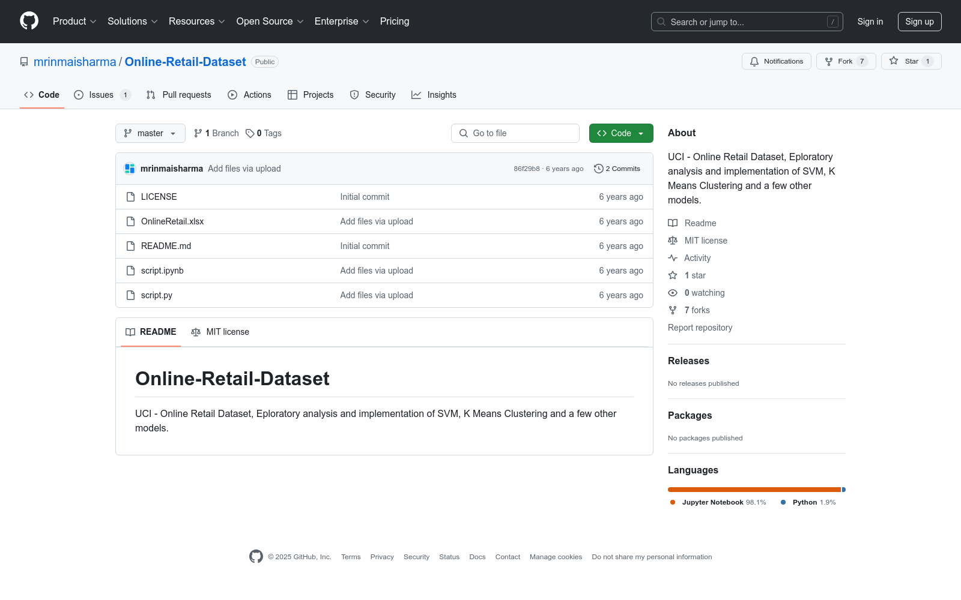Screen dimensions: 961x600
Task: Click the play icon on Actions tab
Action: 232,95
